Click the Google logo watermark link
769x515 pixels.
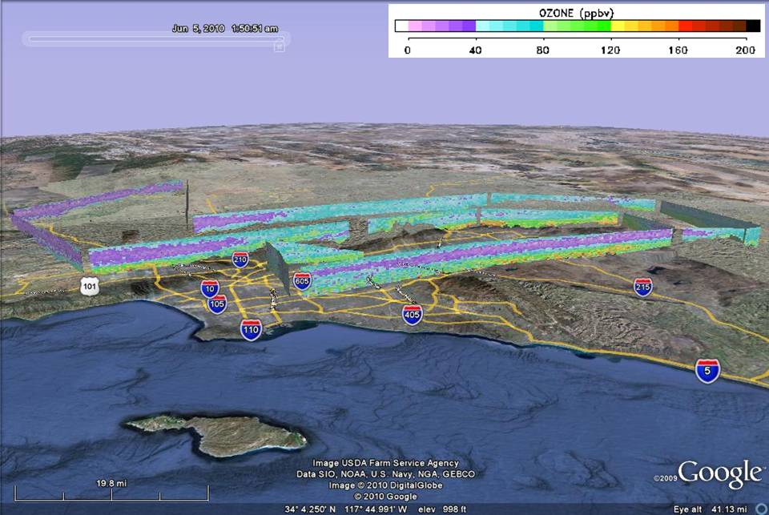pyautogui.click(x=720, y=473)
